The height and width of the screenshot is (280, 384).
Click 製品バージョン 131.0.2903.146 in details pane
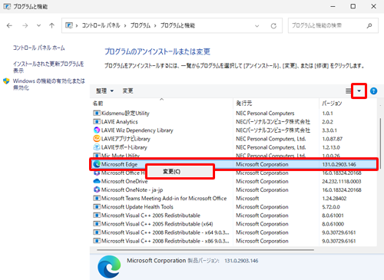[223, 261]
